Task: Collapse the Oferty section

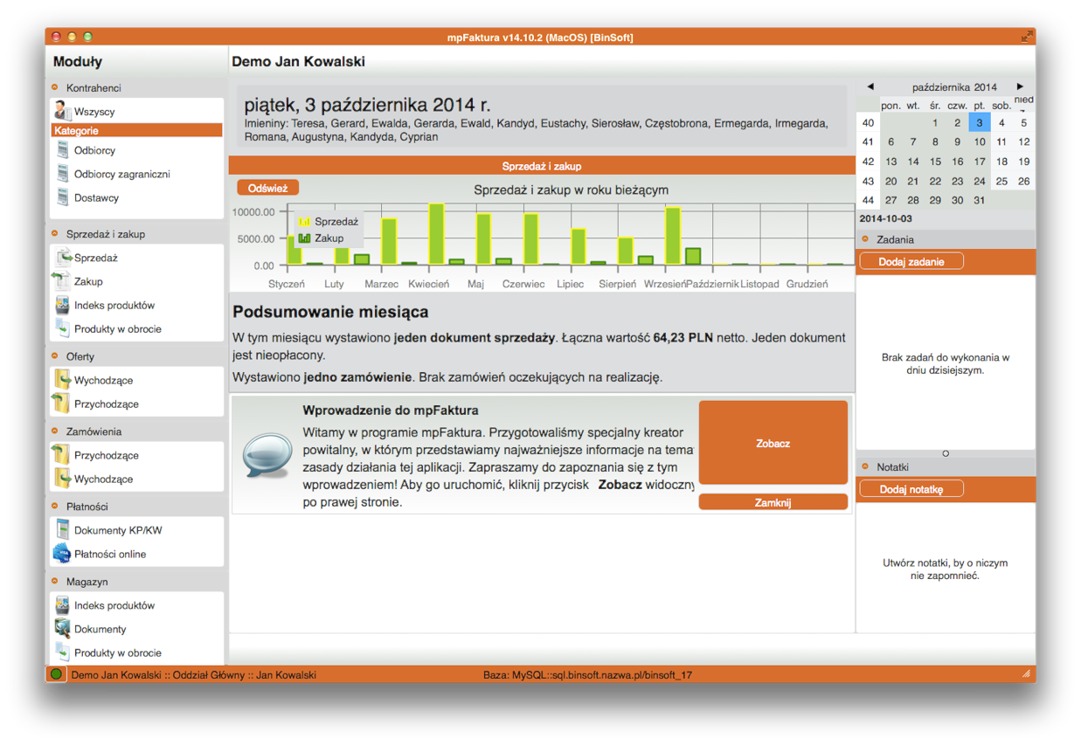Action: (x=55, y=356)
